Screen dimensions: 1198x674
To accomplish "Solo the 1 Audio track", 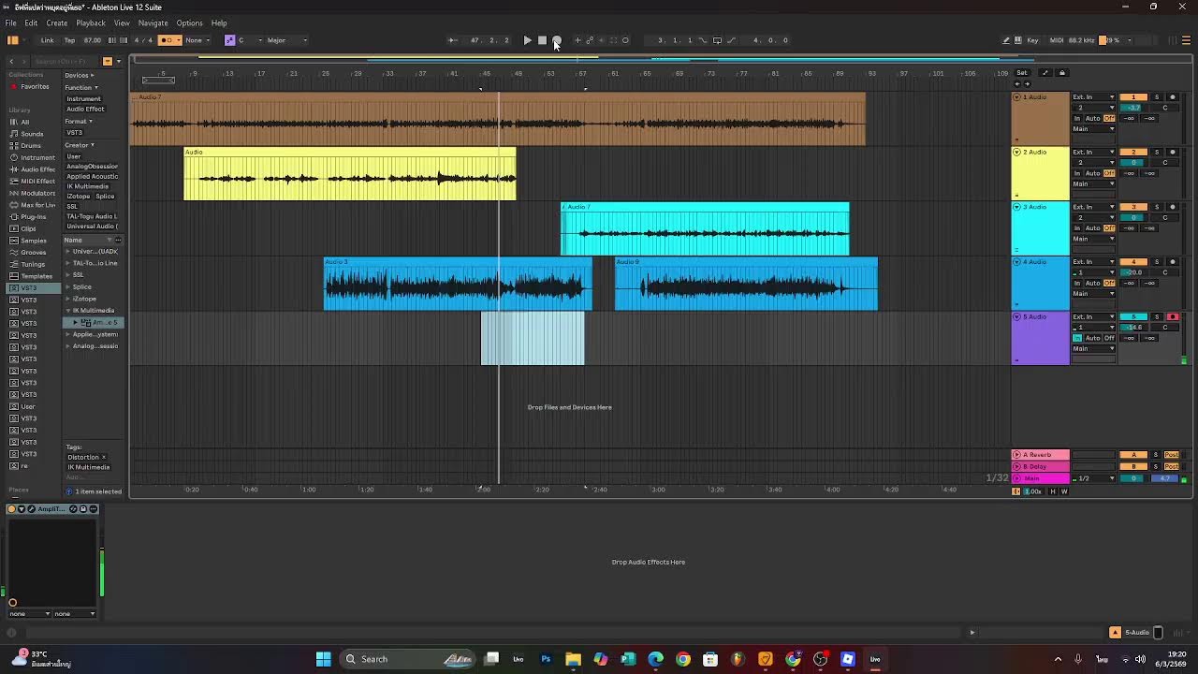I will point(1156,97).
